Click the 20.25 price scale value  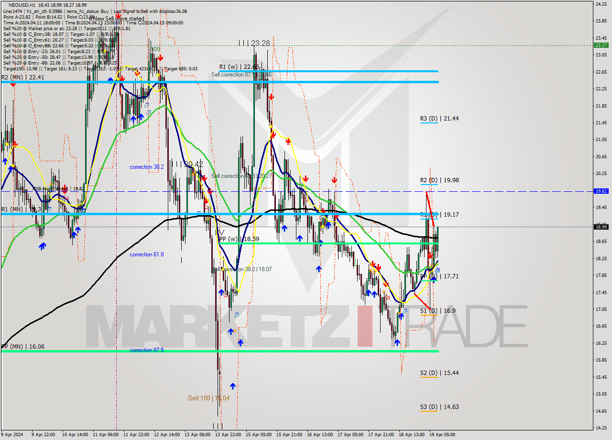601,174
